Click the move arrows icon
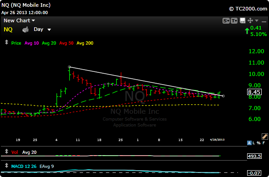This screenshot has width=269, height=177. [250, 21]
